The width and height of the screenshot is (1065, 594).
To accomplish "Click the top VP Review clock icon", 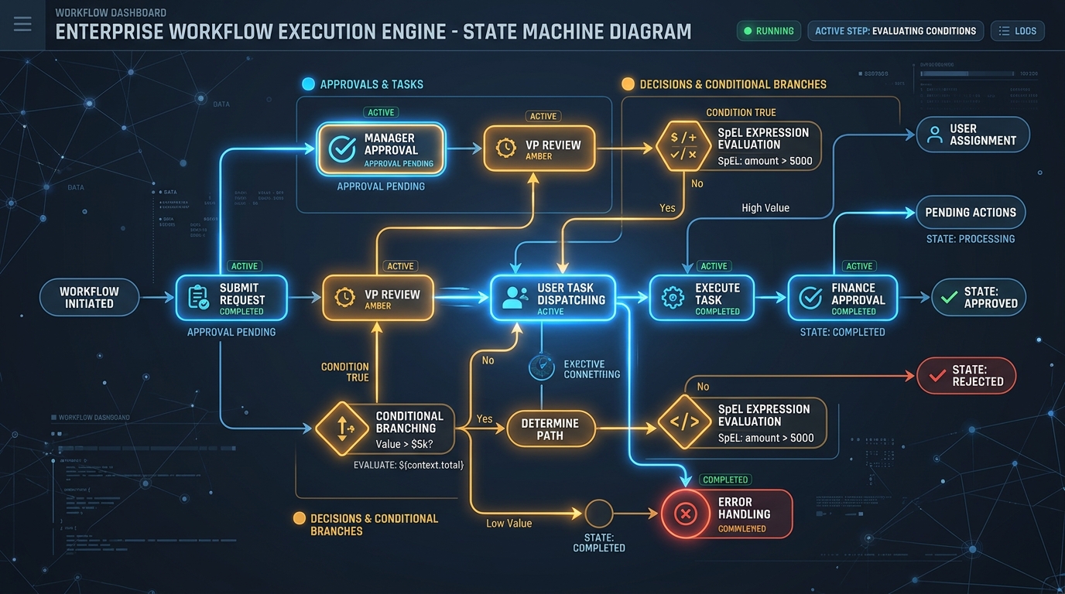I will tap(506, 148).
